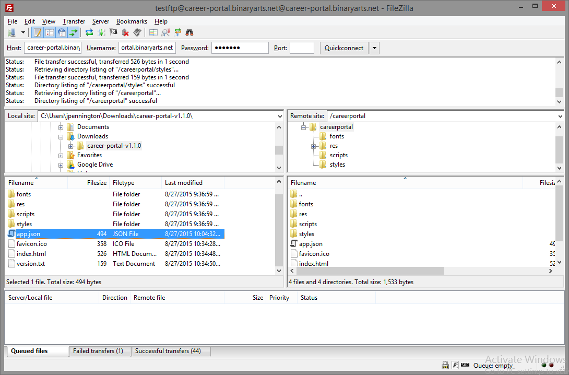Image resolution: width=569 pixels, height=375 pixels.
Task: Open the Transfer menu
Action: (74, 21)
